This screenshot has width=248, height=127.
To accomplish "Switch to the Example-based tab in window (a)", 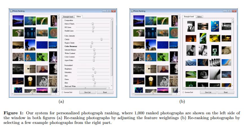I will 68,17.
